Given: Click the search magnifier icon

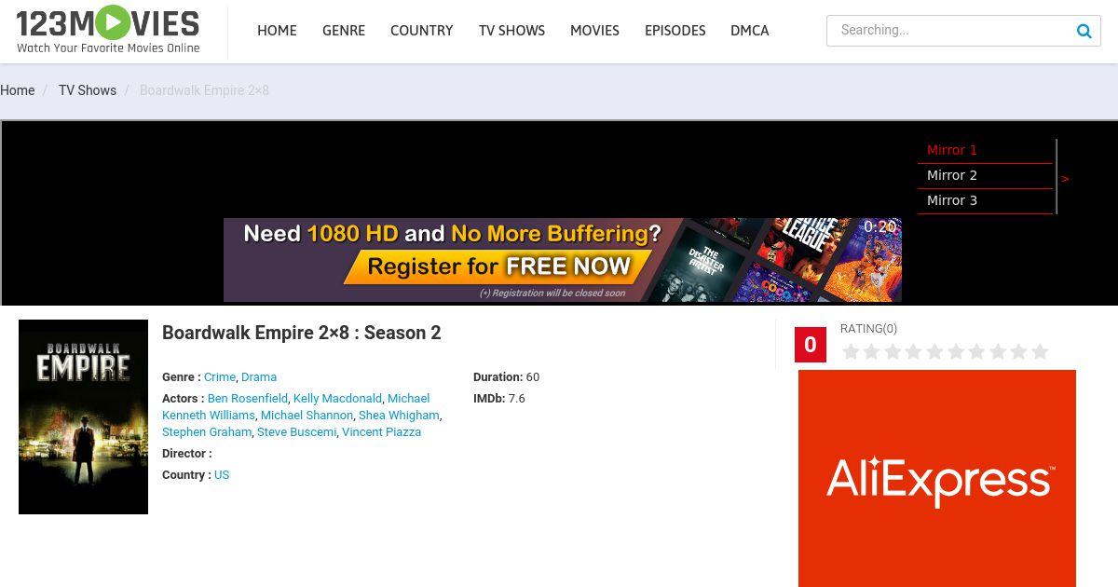Looking at the screenshot, I should (1084, 31).
